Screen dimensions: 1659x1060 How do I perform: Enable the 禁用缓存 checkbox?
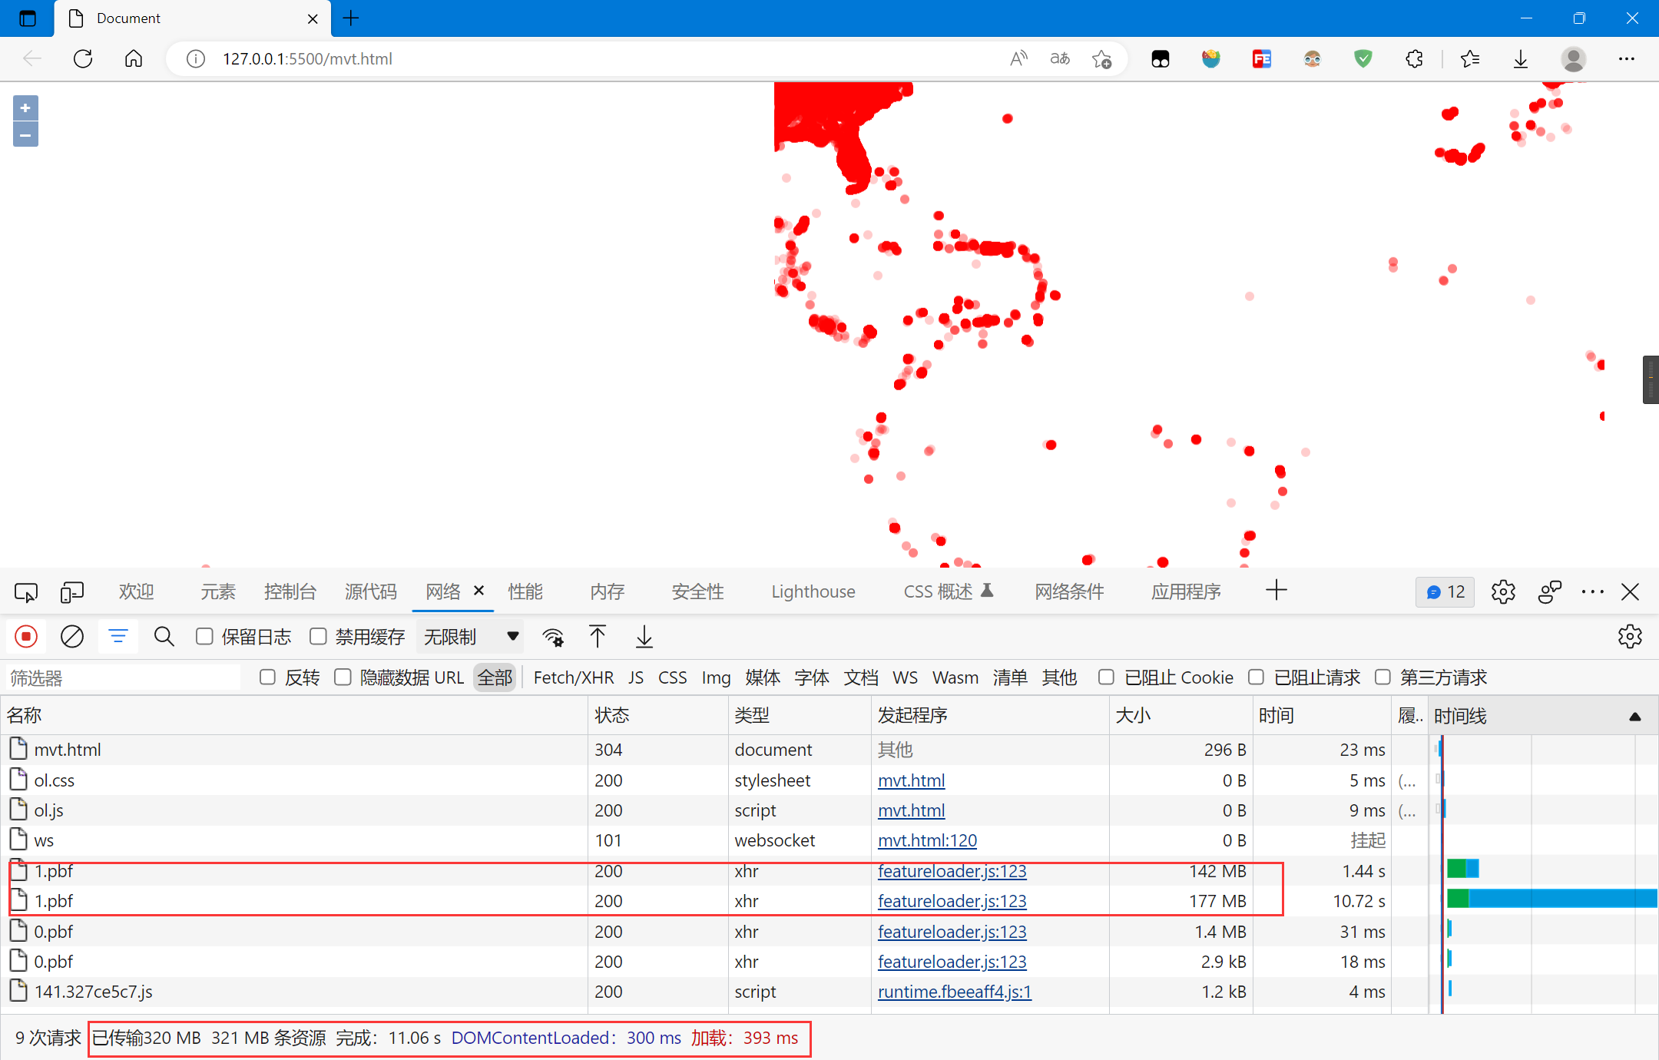pyautogui.click(x=318, y=637)
